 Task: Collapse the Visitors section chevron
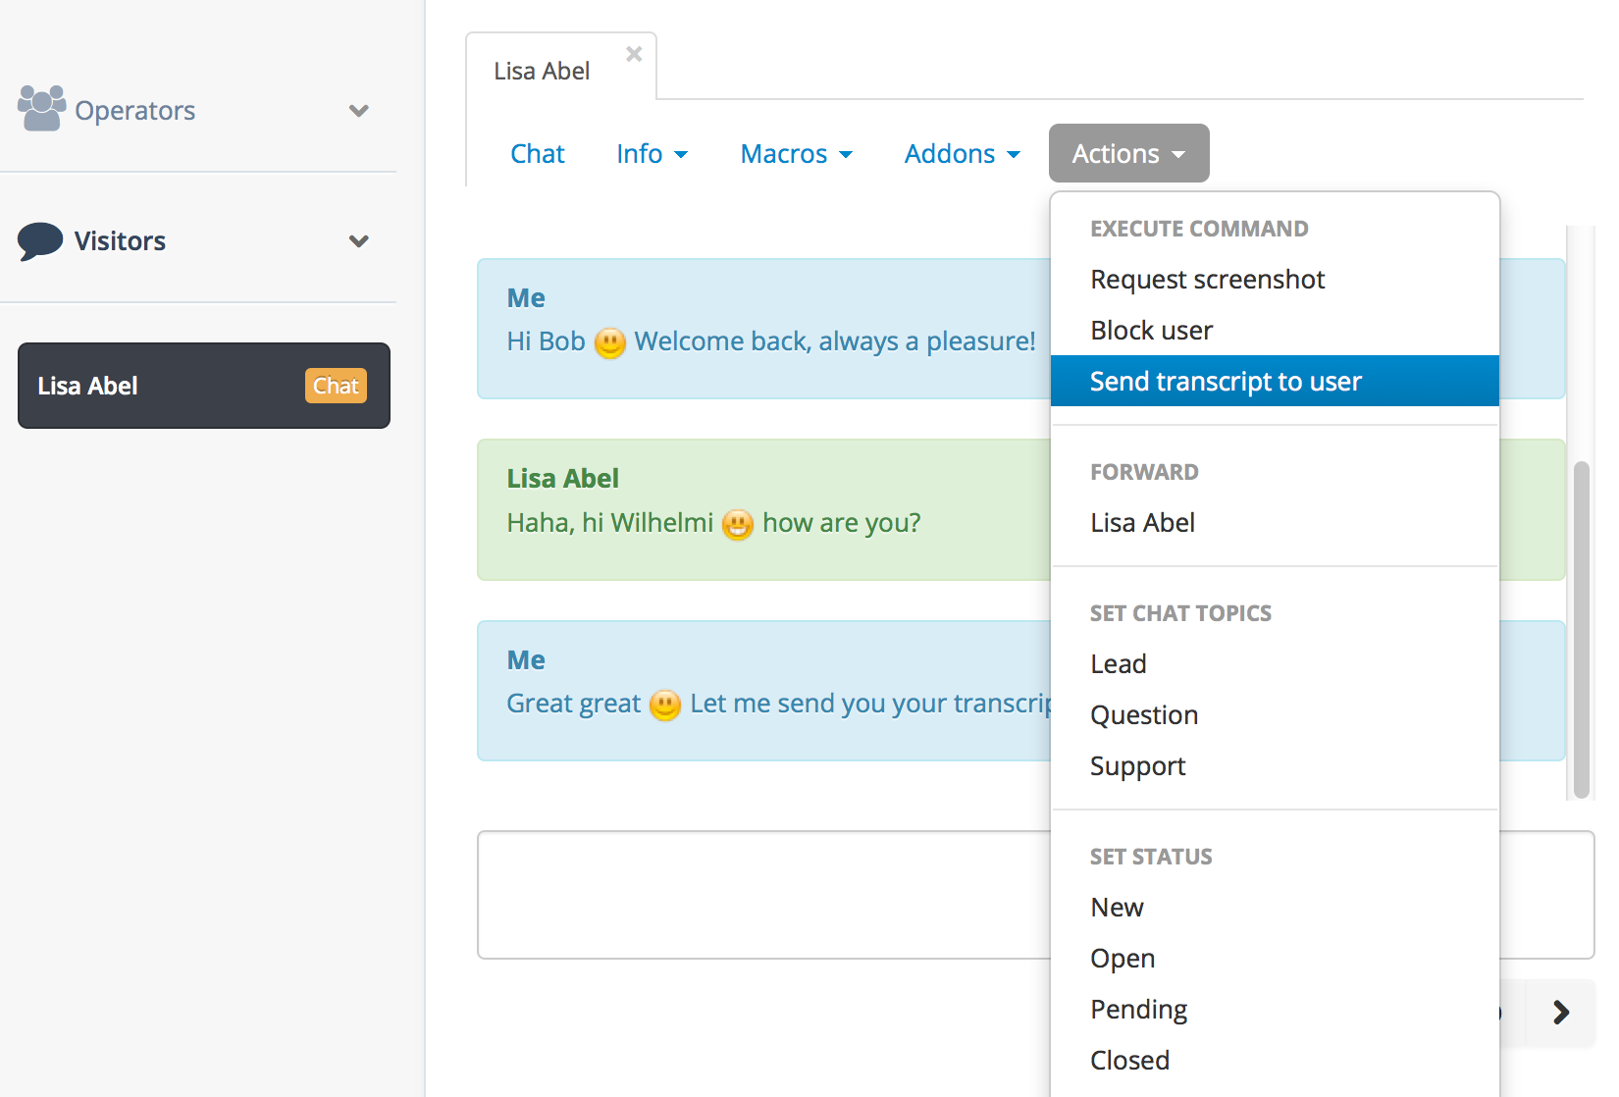[359, 241]
